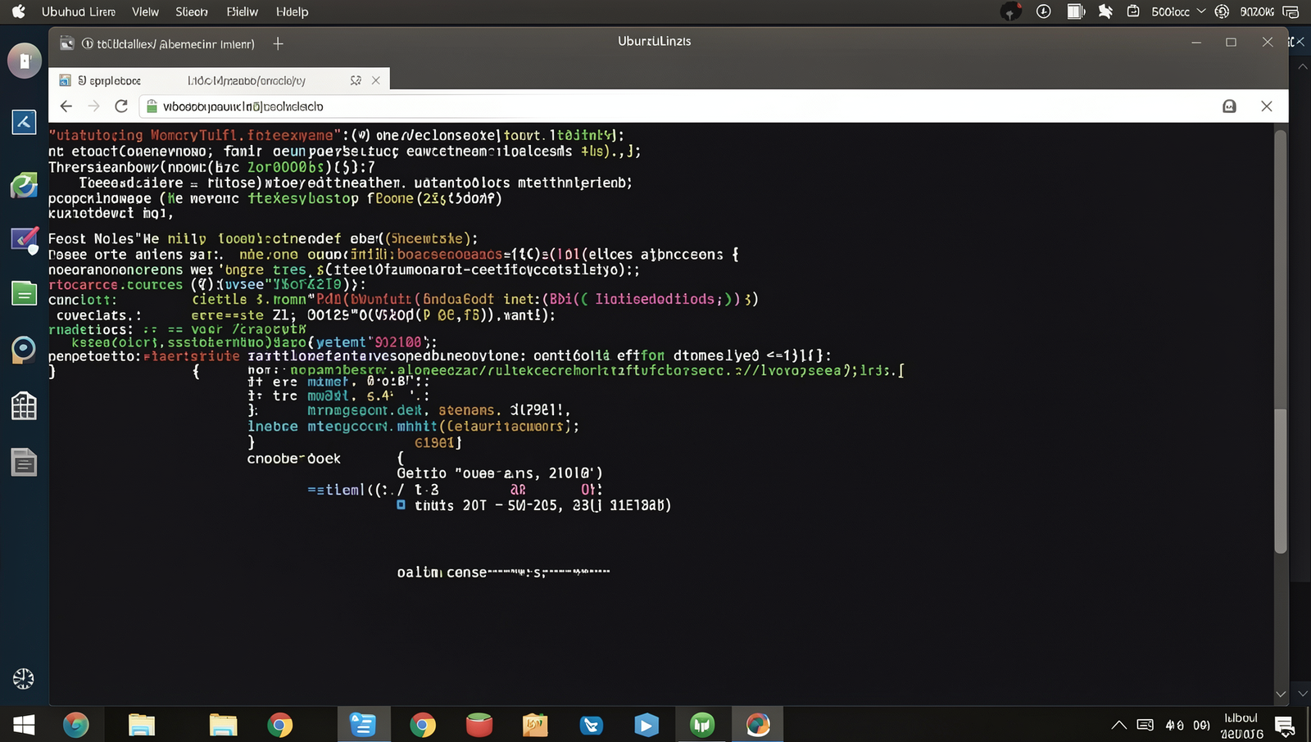Click the text 'Thersieanbow'
Image resolution: width=1311 pixels, height=742 pixels.
click(101, 167)
